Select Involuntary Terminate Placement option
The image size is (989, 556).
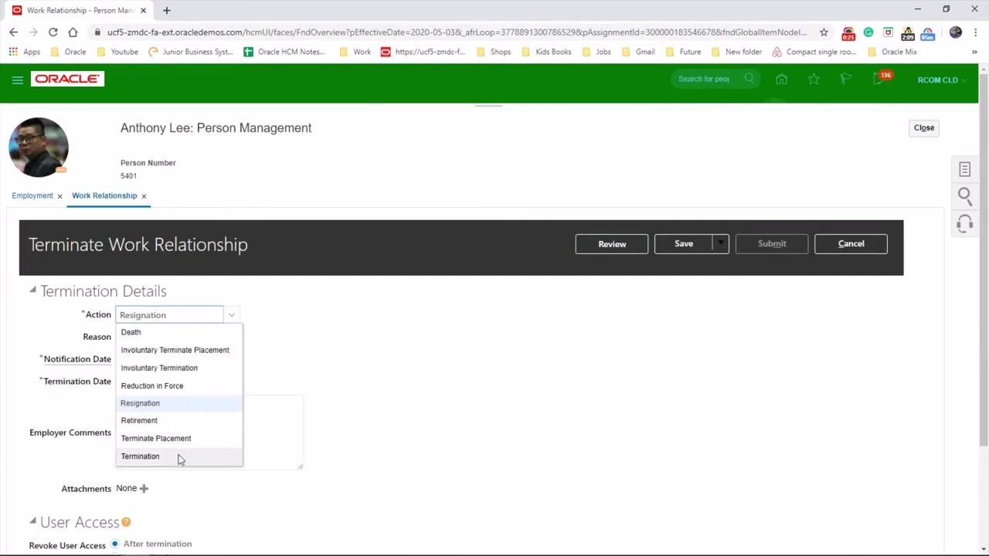click(x=179, y=350)
